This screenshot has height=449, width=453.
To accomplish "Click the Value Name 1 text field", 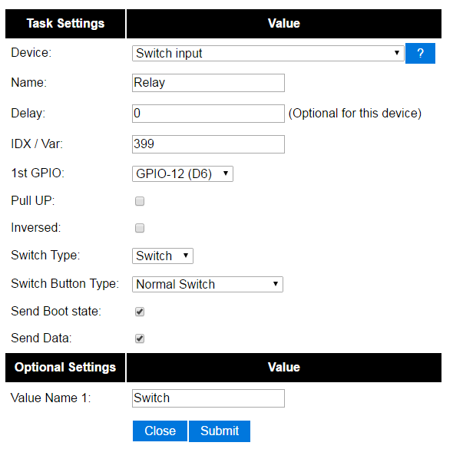I will coord(208,398).
